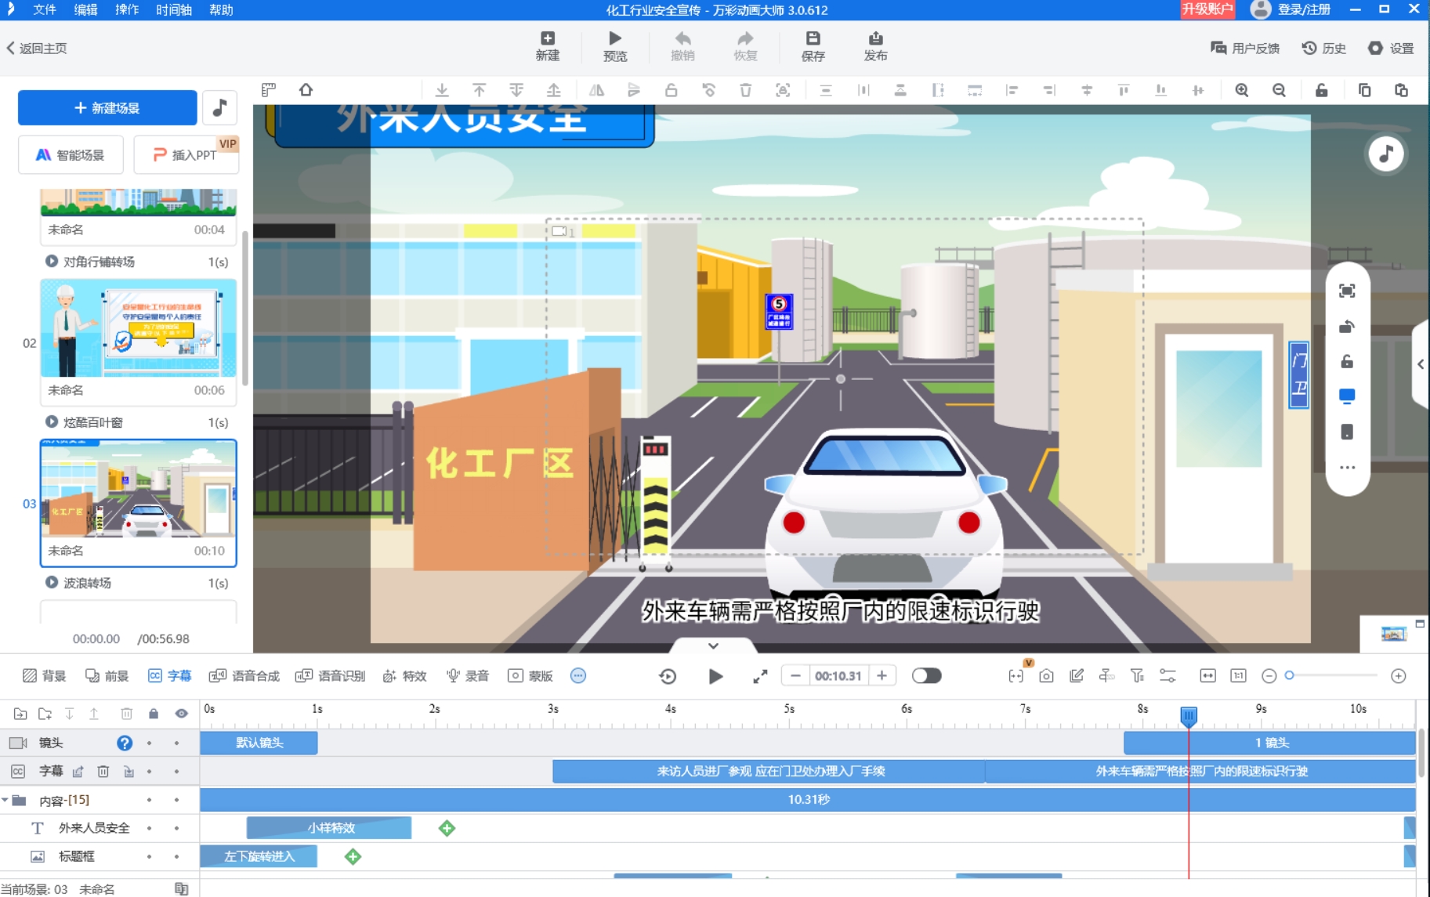Viewport: 1430px width, 897px height.
Task: Open the 特效 tab
Action: coord(404,676)
